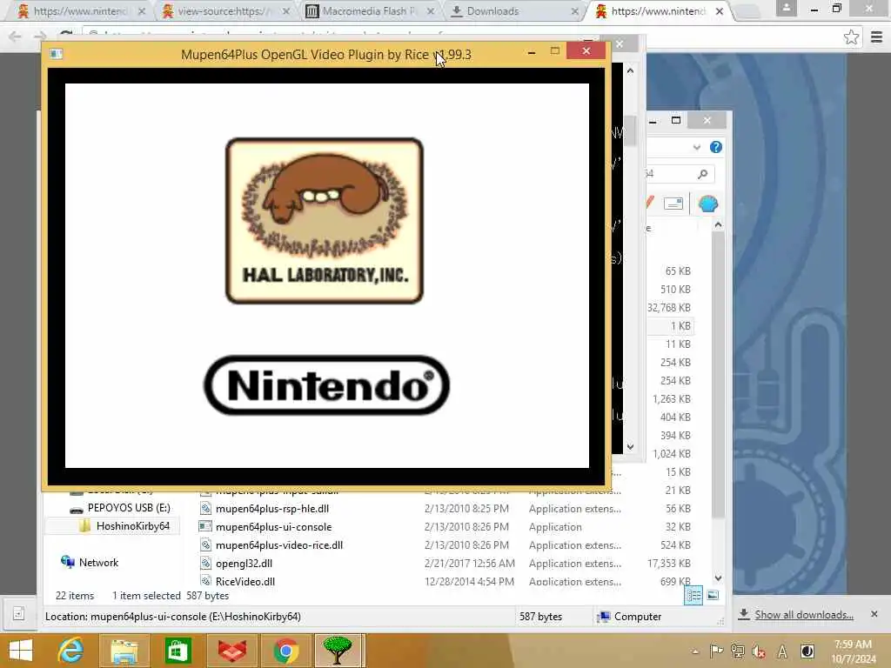891x668 pixels.
Task: Switch to the Downloads tab
Action: pyautogui.click(x=514, y=10)
